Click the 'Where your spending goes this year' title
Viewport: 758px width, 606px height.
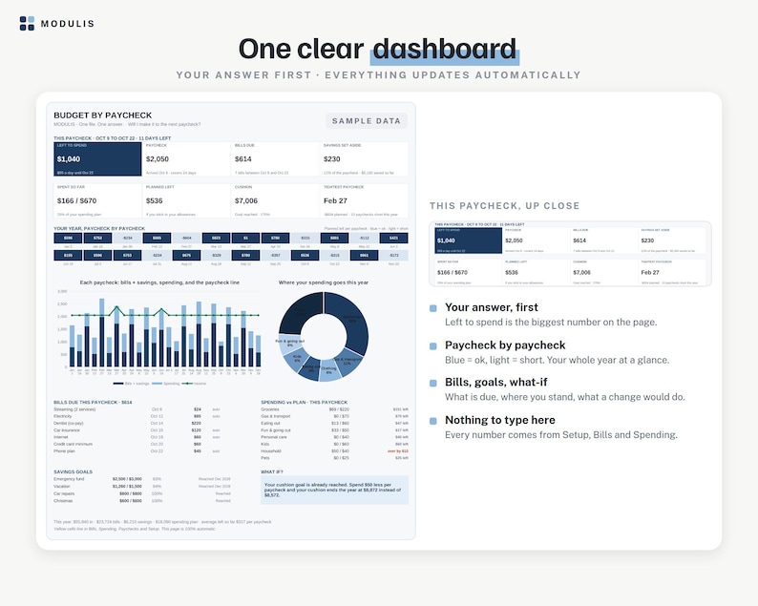[324, 282]
